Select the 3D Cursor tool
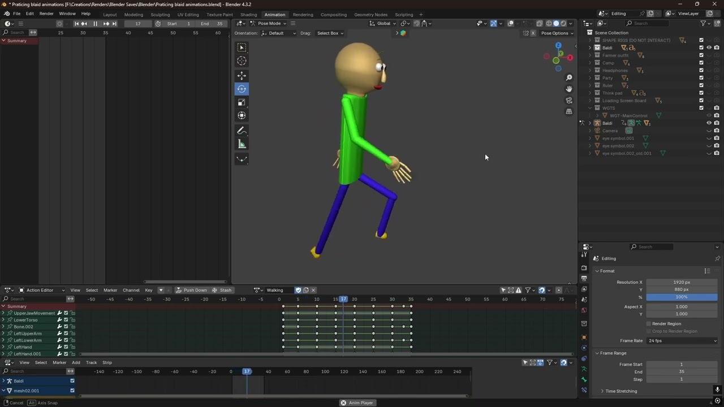The image size is (724, 407). click(242, 60)
